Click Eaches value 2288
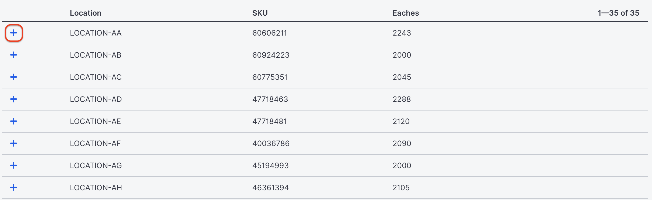Image resolution: width=652 pixels, height=200 pixels. [402, 99]
